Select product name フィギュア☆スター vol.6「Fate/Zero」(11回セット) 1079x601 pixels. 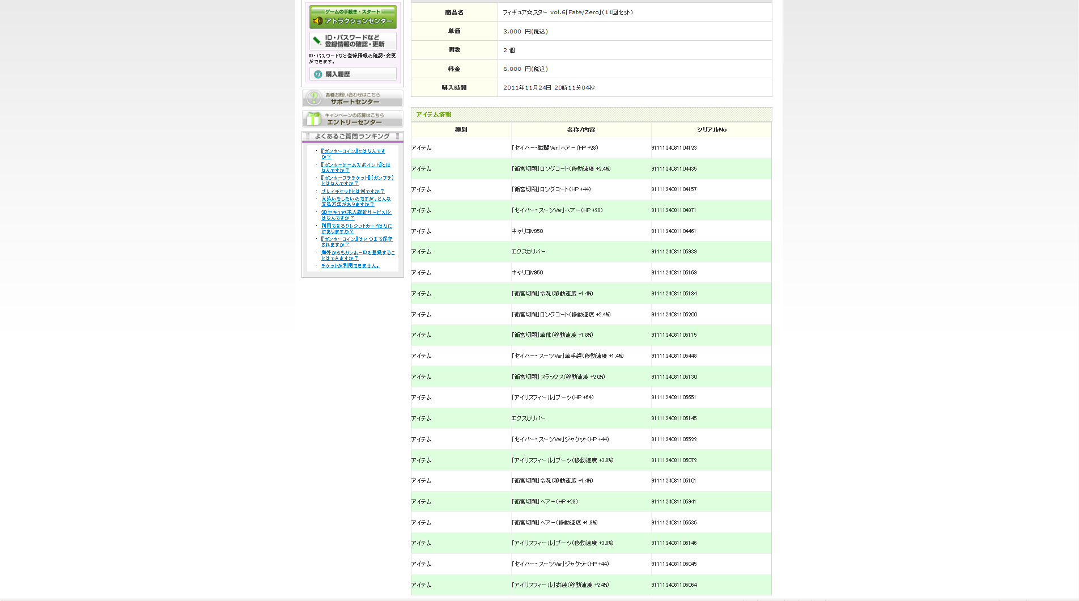[568, 12]
